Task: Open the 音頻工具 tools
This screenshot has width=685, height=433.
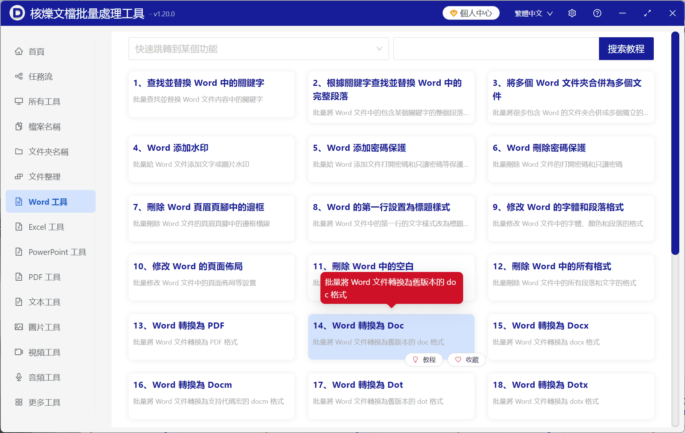Action: pos(44,377)
